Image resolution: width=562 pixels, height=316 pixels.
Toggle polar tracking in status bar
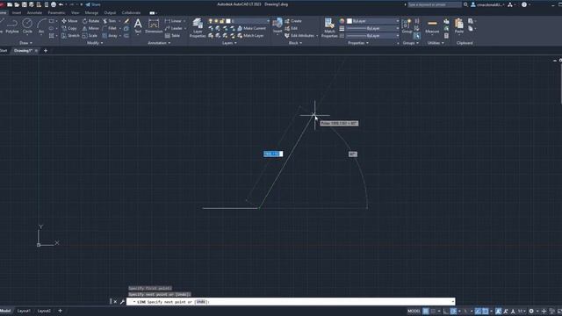click(453, 311)
